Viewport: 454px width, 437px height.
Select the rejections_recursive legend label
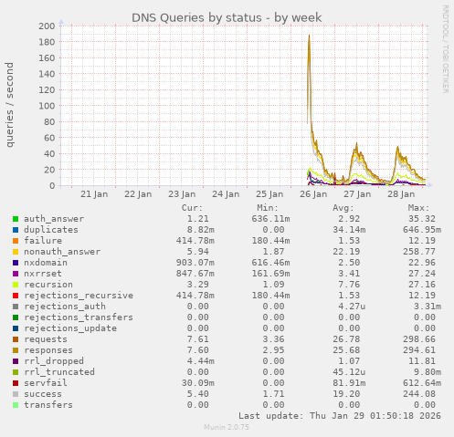click(x=79, y=296)
